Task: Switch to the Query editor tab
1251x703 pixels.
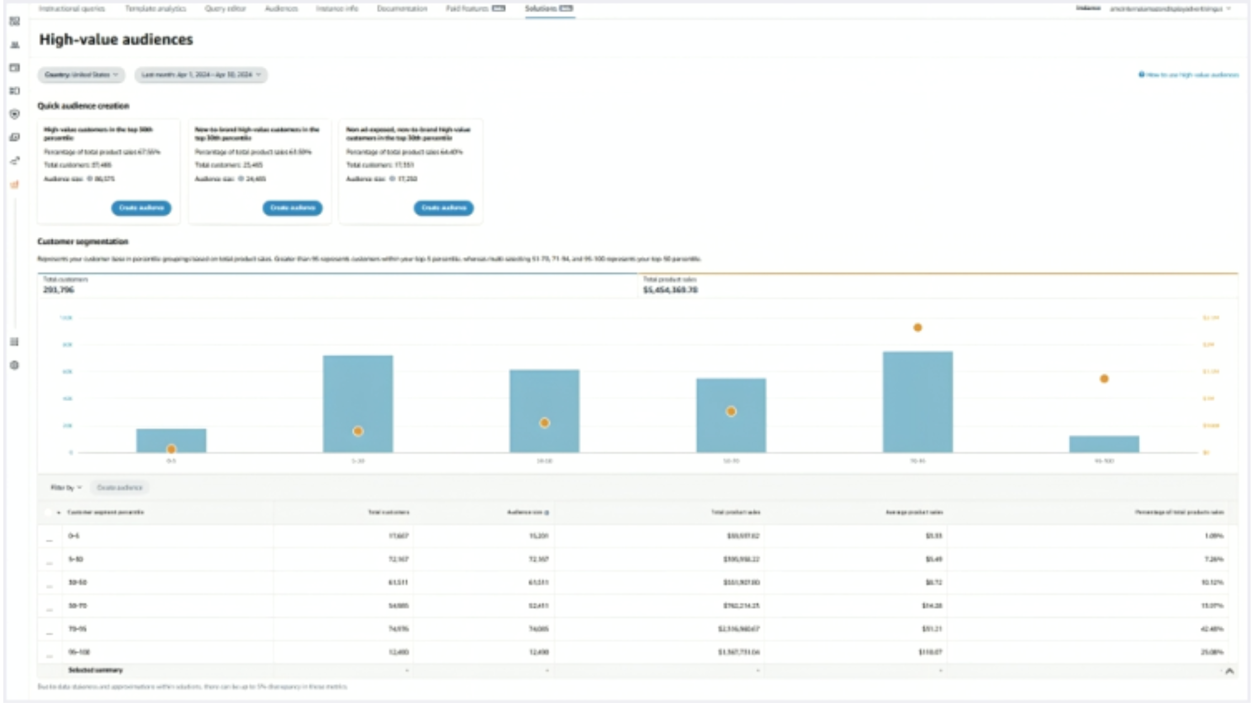Action: click(225, 8)
